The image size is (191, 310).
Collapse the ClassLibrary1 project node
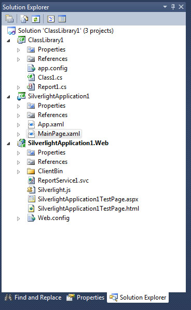[8, 41]
